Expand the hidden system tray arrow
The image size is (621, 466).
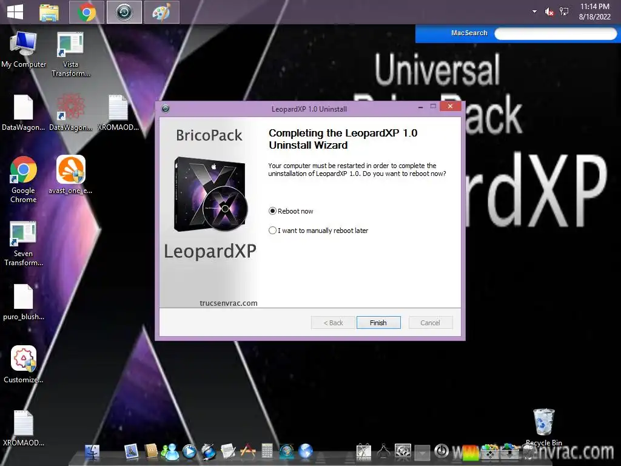point(535,12)
